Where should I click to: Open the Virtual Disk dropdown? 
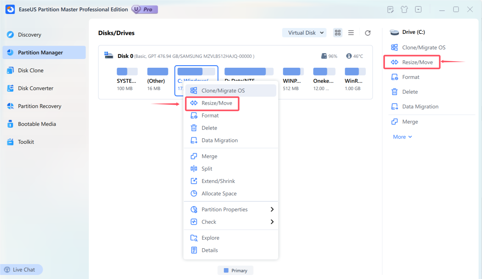coord(304,33)
